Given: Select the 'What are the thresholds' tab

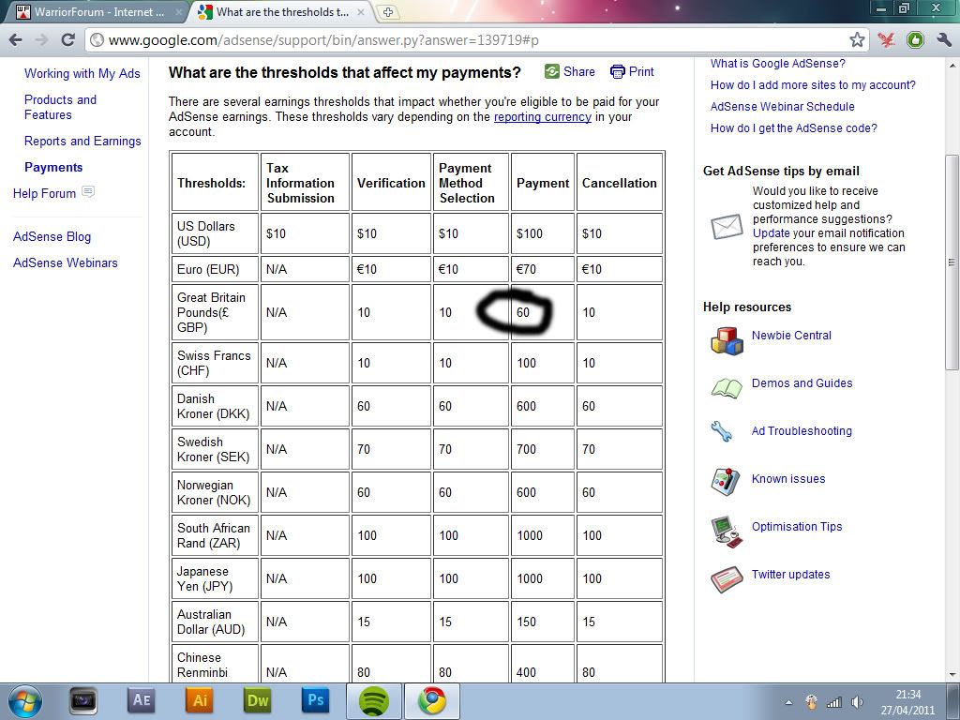Looking at the screenshot, I should pyautogui.click(x=281, y=12).
